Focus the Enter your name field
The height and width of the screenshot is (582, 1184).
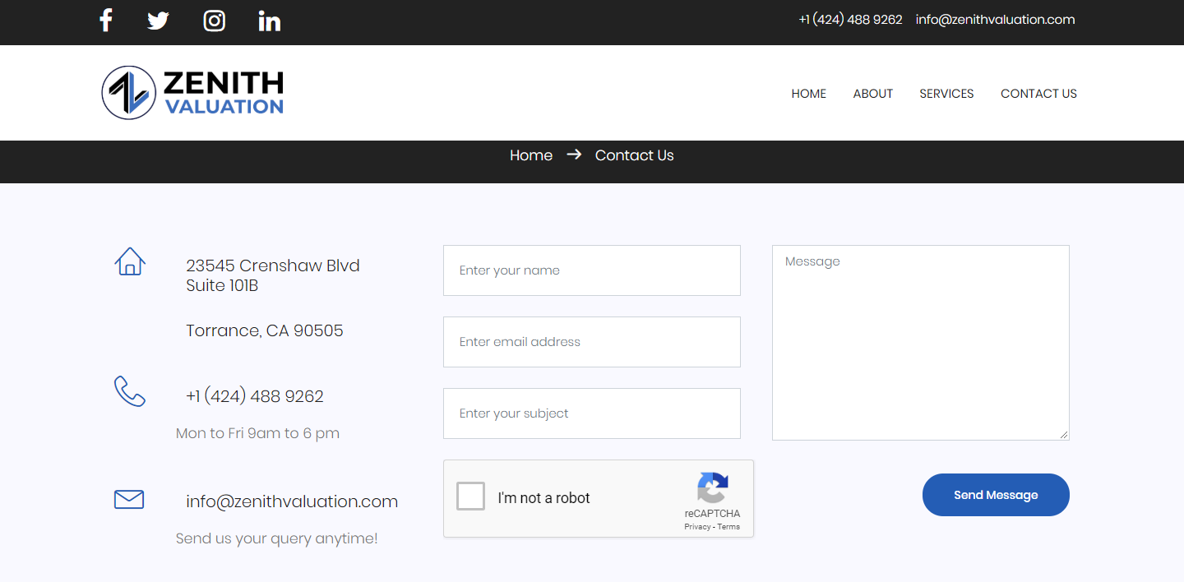[x=591, y=270]
